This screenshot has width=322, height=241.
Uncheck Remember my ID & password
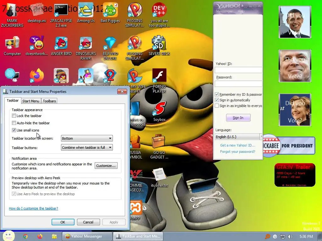[x=217, y=94]
